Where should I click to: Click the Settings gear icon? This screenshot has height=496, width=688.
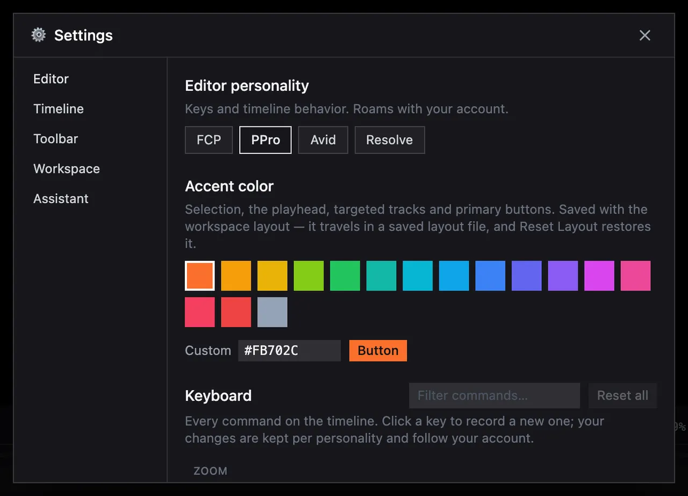pos(39,35)
